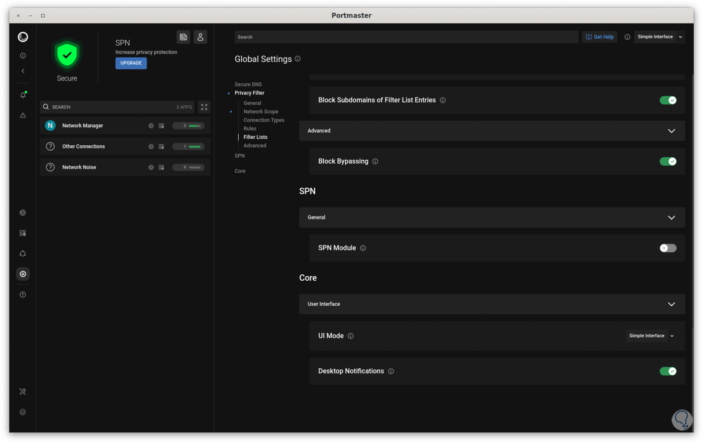Image resolution: width=703 pixels, height=443 pixels.
Task: Go to SPN in settings navigation
Action: coord(240,156)
